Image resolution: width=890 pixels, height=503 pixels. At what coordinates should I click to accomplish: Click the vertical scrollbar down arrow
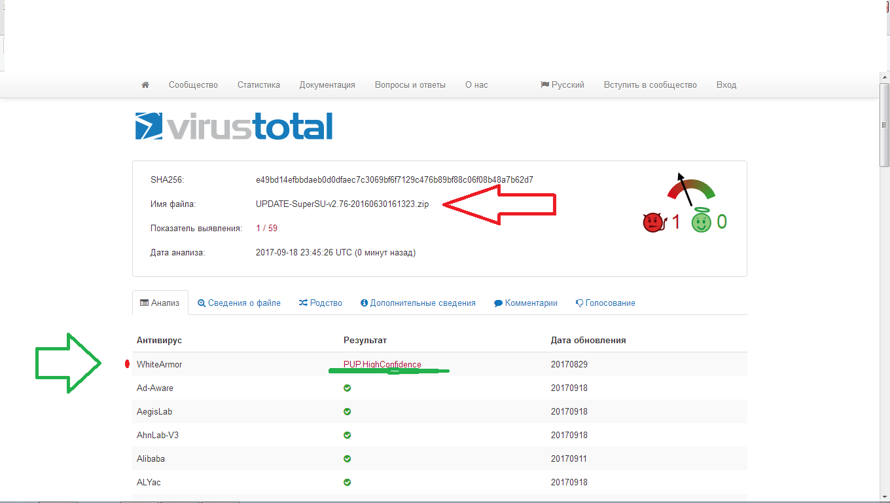(884, 496)
